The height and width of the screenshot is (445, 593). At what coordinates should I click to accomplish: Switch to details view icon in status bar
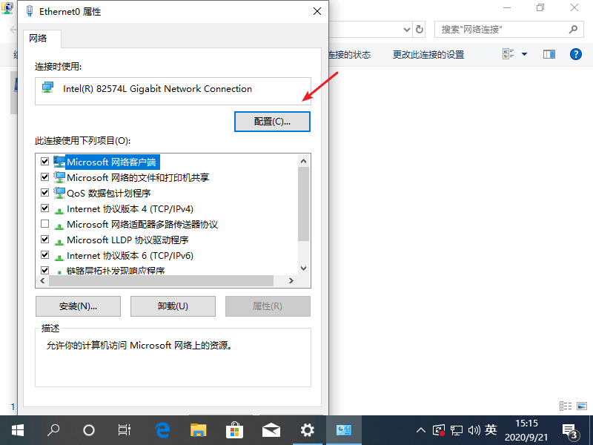566,406
